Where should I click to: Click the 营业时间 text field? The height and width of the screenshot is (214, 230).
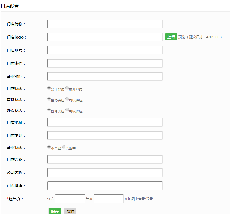105,77
